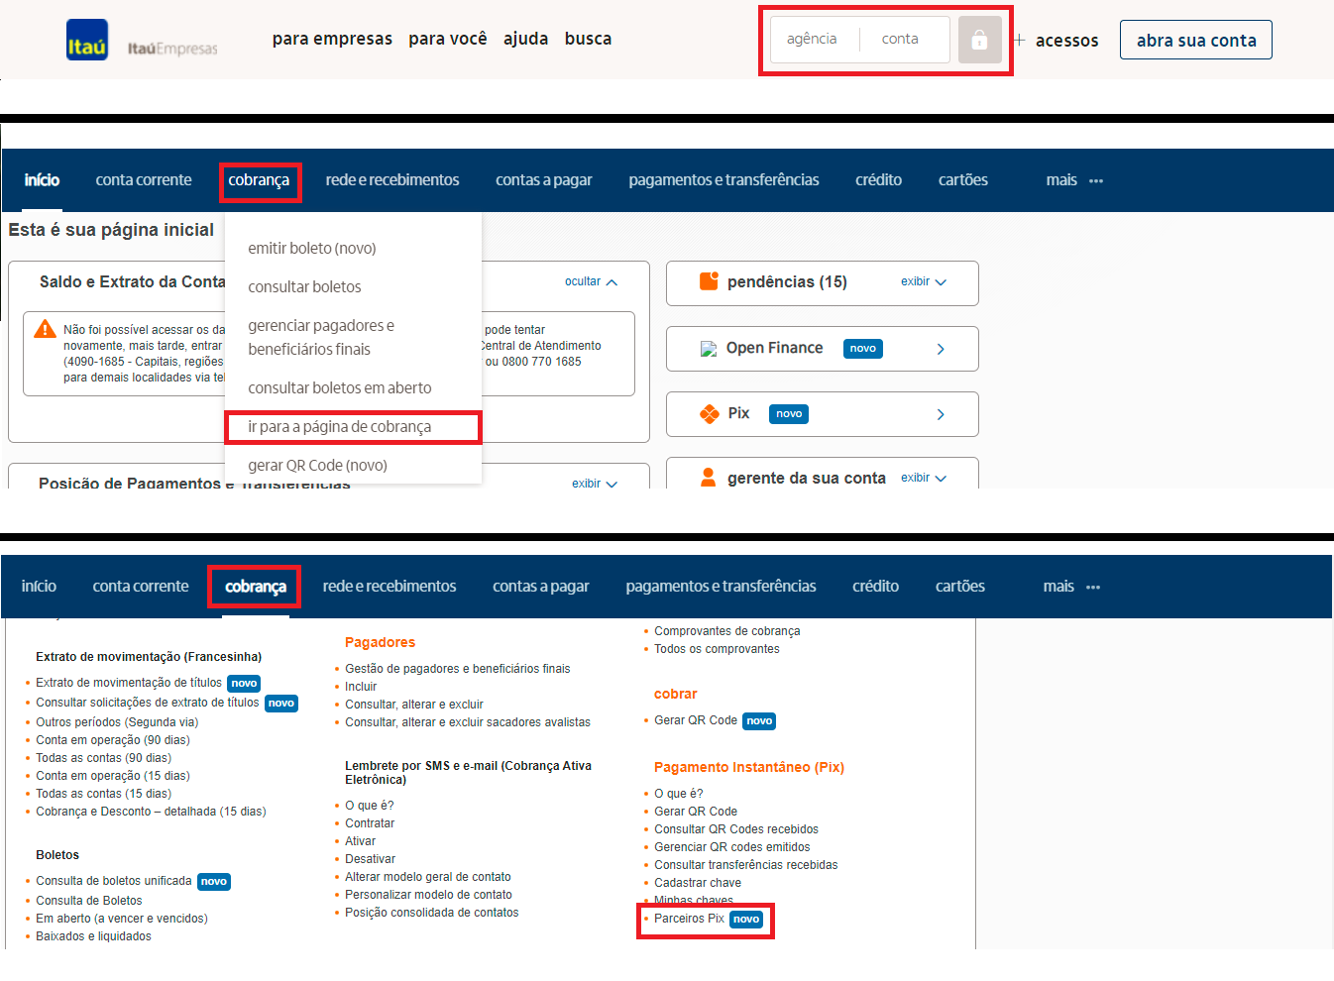Viewport: 1334px width, 981px height.
Task: Open Consultar solicitações de extrato de títulos
Action: 148,703
